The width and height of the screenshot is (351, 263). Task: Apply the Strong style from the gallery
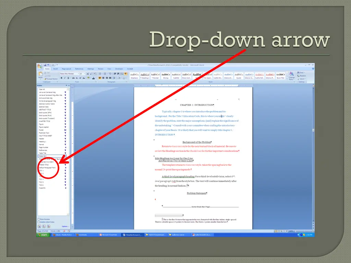166,76
